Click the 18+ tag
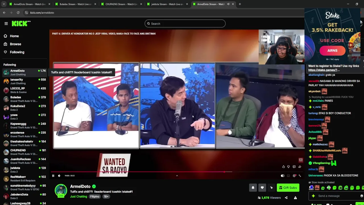The width and height of the screenshot is (364, 205). pos(106,196)
